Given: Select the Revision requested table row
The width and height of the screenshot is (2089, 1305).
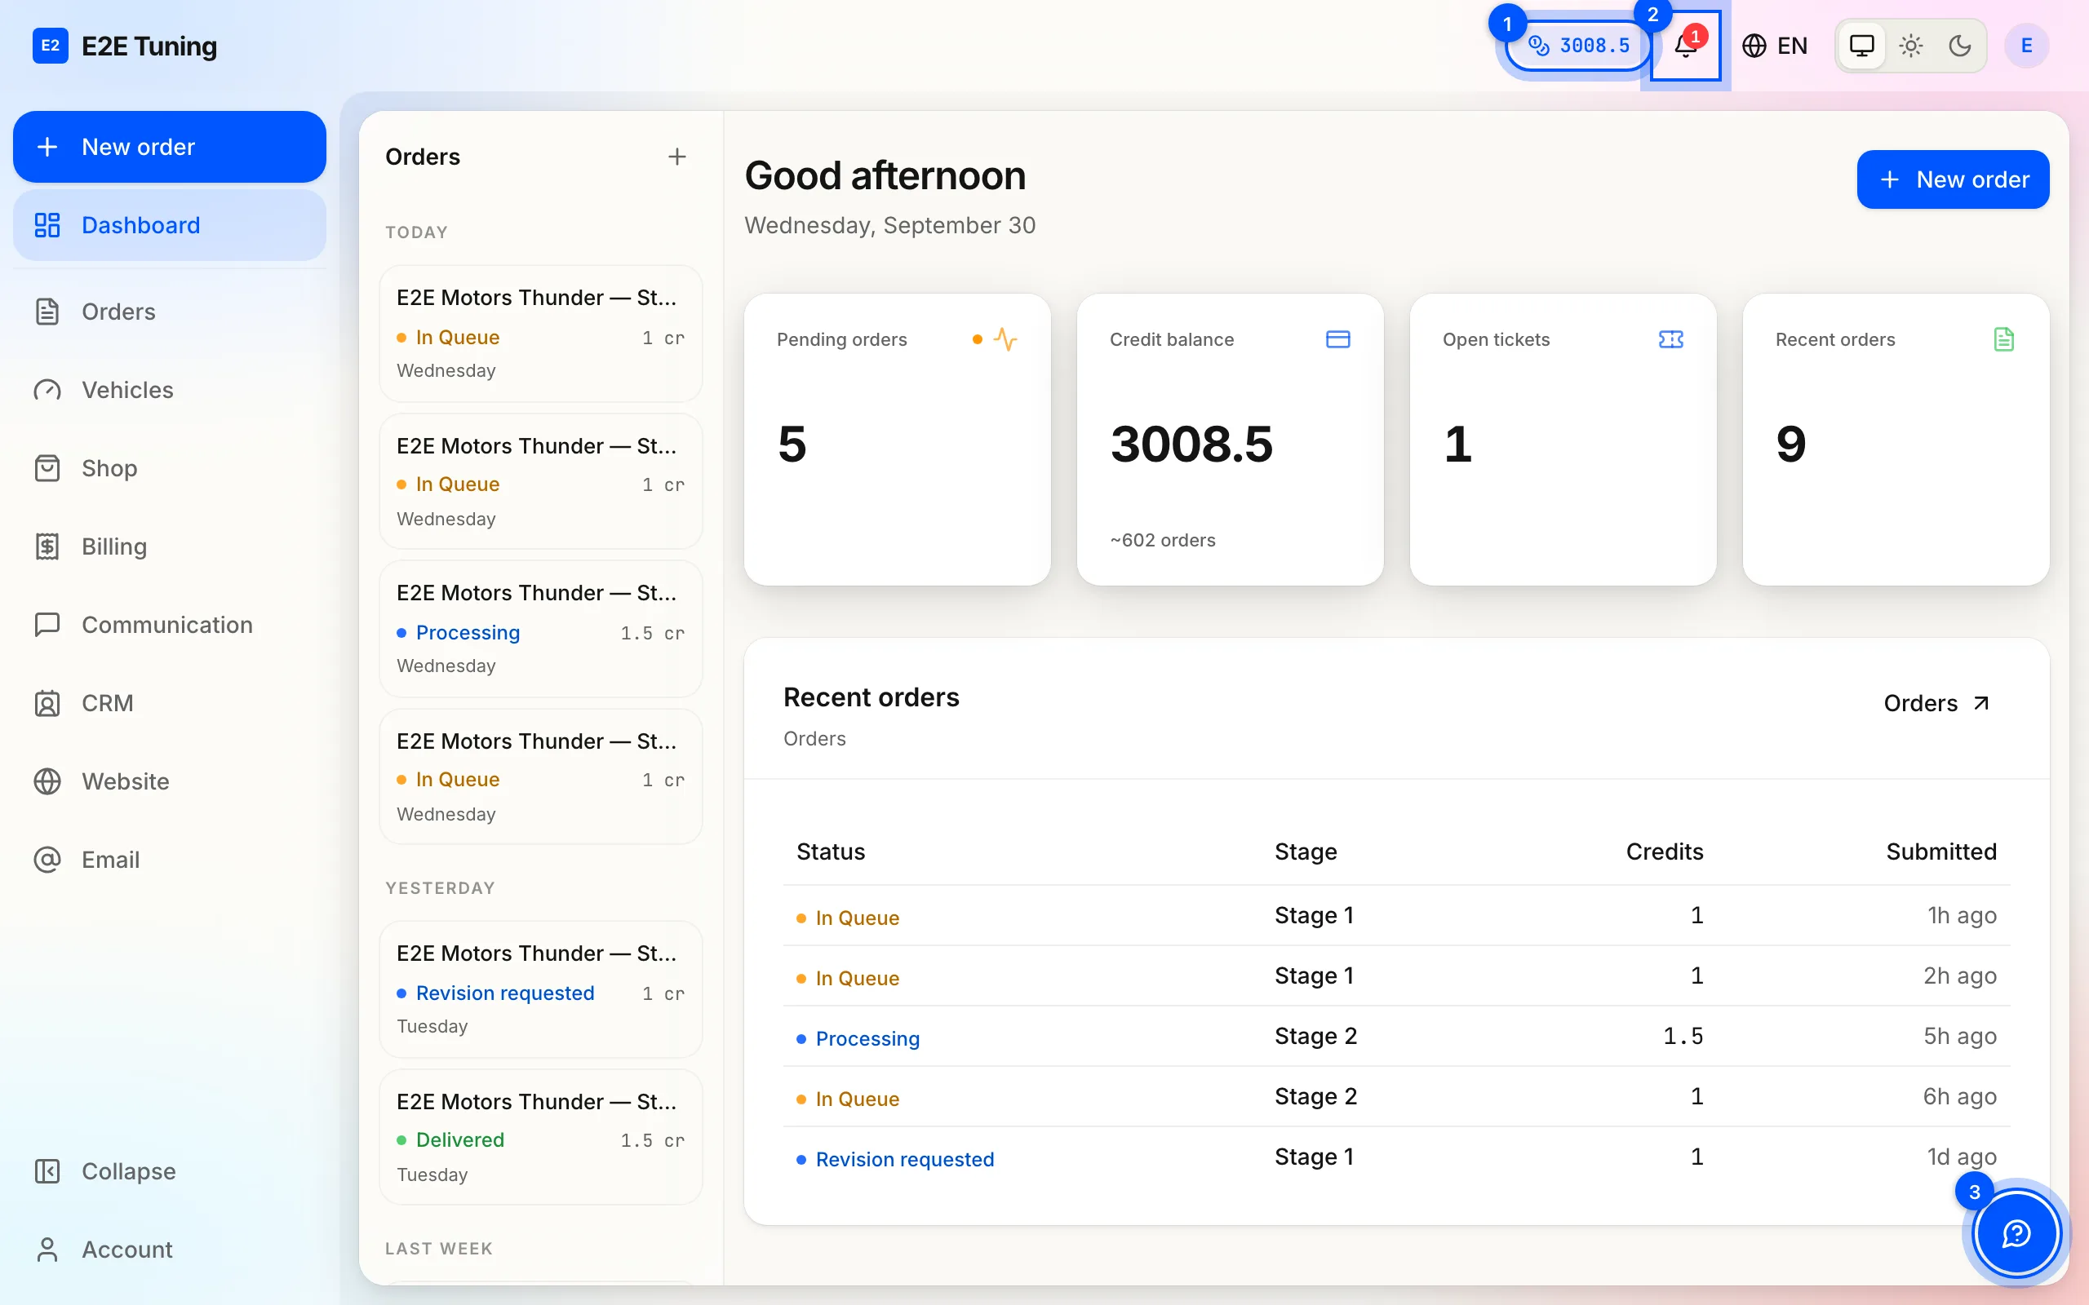Looking at the screenshot, I should [x=1396, y=1157].
